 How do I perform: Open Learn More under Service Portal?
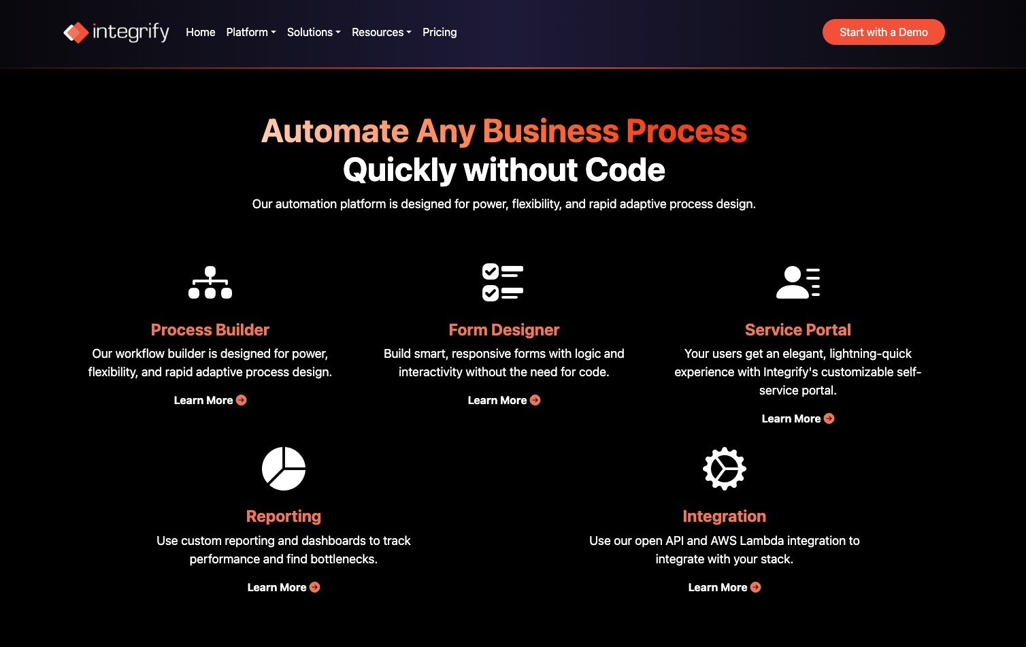(x=798, y=418)
